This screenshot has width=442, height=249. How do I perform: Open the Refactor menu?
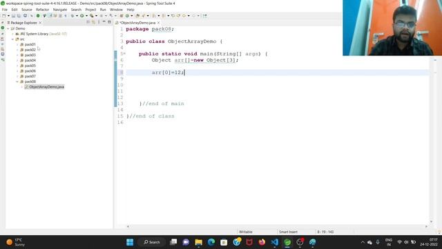pos(43,10)
